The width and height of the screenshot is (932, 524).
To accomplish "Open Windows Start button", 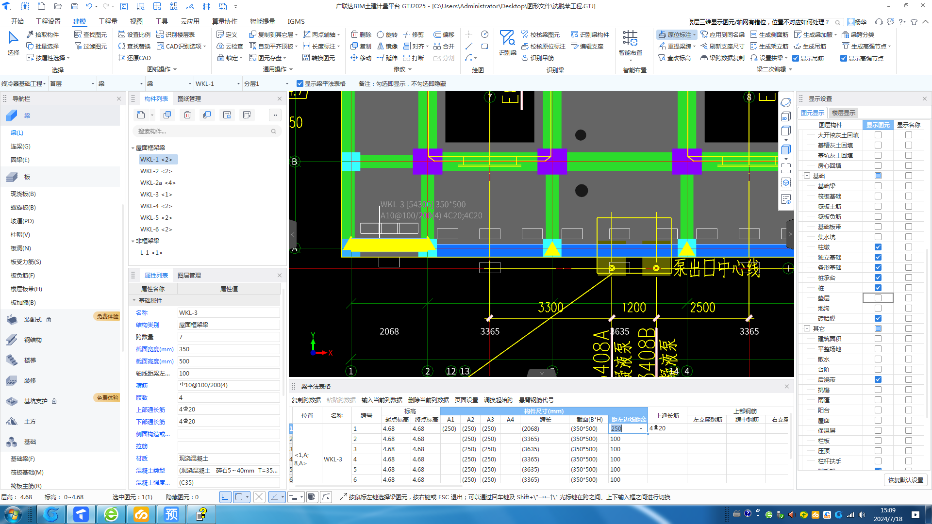I will pyautogui.click(x=13, y=514).
